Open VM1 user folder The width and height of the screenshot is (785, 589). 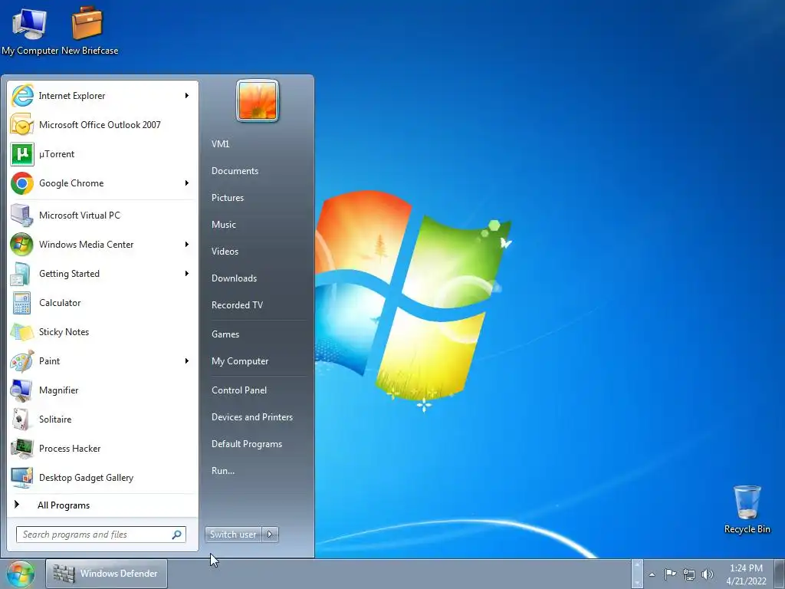pyautogui.click(x=220, y=143)
